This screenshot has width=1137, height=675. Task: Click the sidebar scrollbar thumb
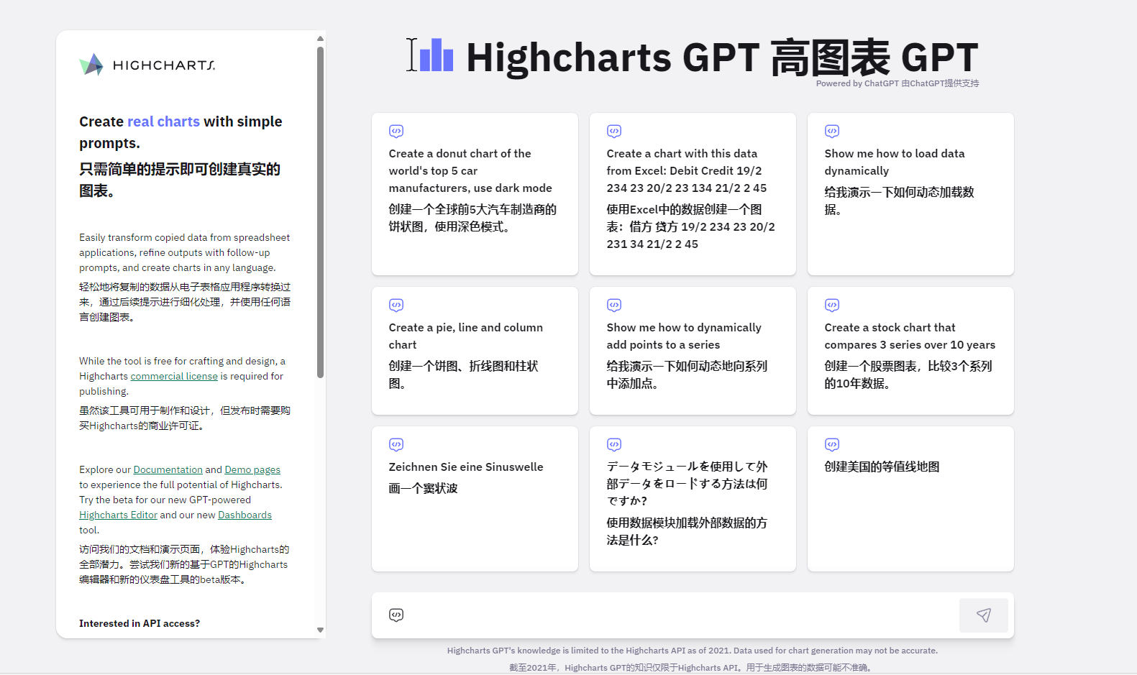(x=320, y=212)
